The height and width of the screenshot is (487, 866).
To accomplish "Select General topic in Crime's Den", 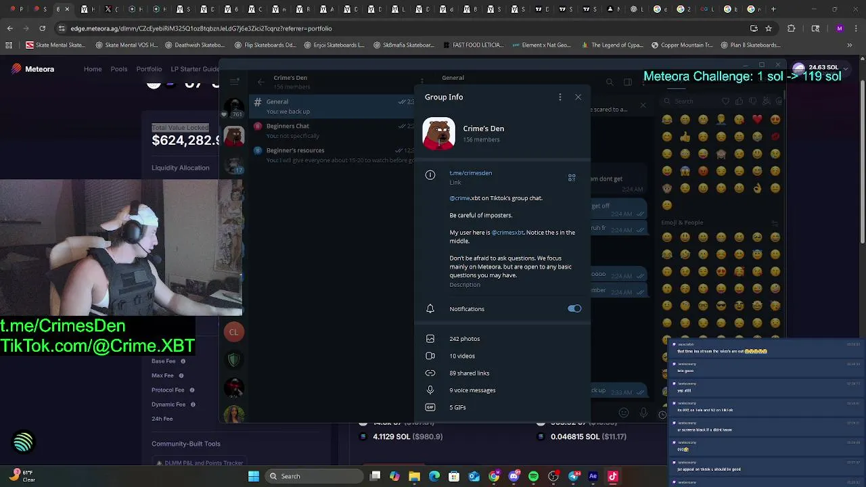I will pos(332,106).
